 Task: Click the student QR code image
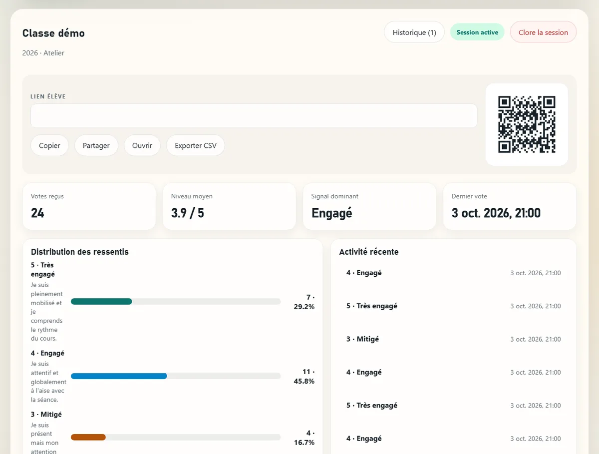[x=527, y=124]
